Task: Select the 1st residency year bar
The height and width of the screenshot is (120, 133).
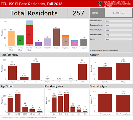Action: [x=54, y=105]
